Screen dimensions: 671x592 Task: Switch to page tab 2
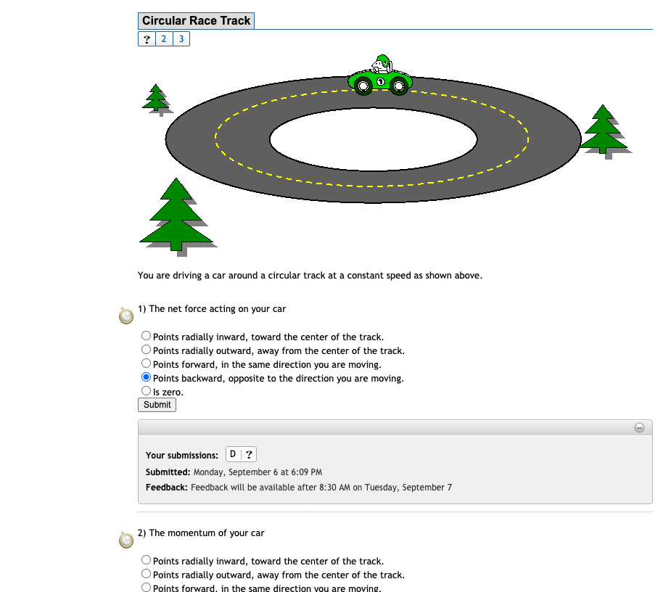click(163, 38)
